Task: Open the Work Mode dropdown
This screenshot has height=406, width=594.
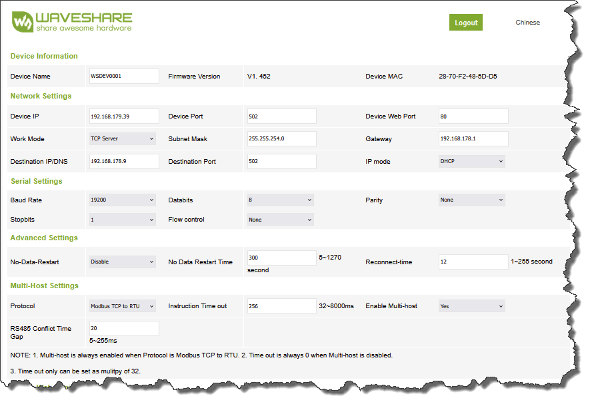Action: pos(123,138)
